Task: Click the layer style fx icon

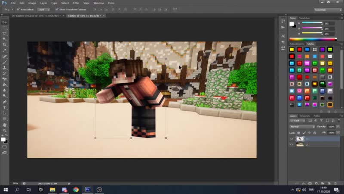Action: click(304, 184)
